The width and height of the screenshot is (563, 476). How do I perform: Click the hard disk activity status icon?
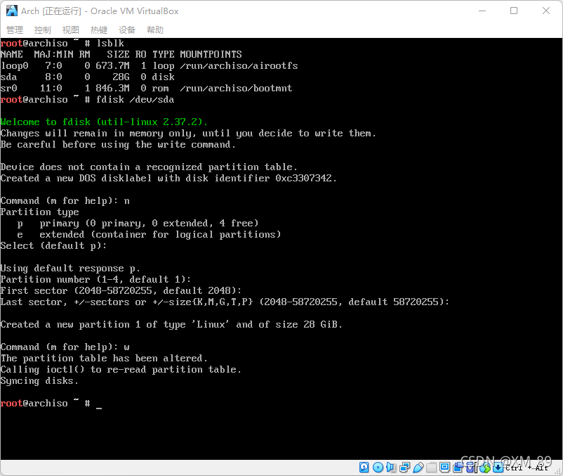tap(364, 467)
